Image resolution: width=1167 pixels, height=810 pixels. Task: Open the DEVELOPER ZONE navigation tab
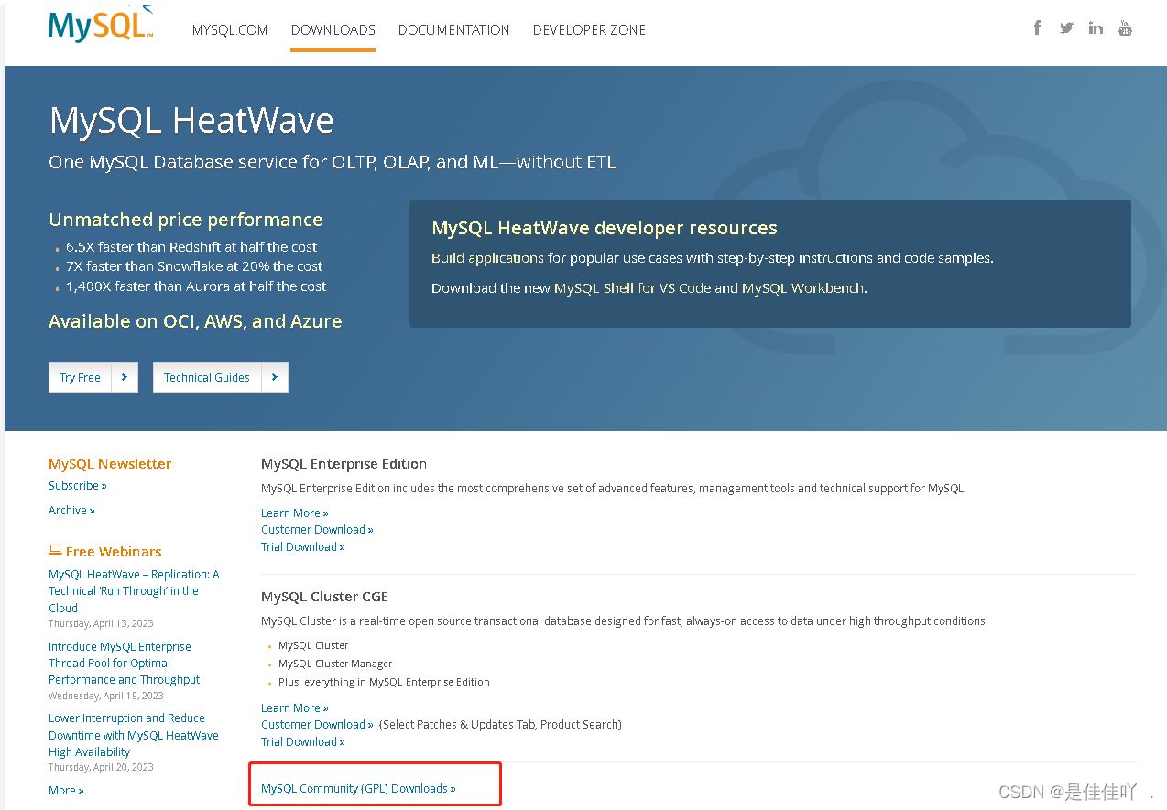point(589,30)
